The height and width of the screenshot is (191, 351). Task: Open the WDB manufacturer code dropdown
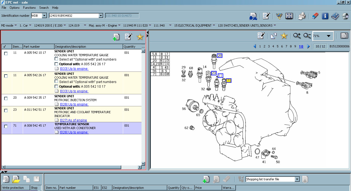point(44,16)
